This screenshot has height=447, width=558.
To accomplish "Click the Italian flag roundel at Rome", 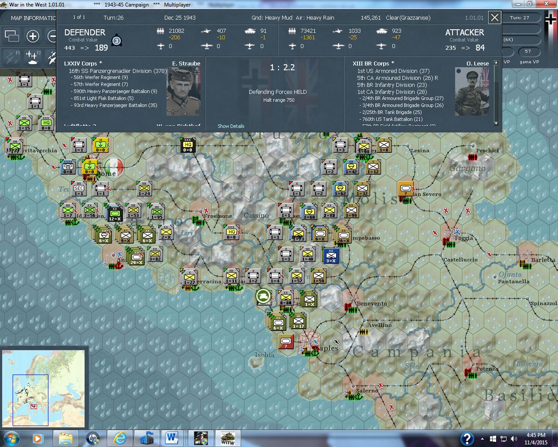I will click(x=114, y=167).
